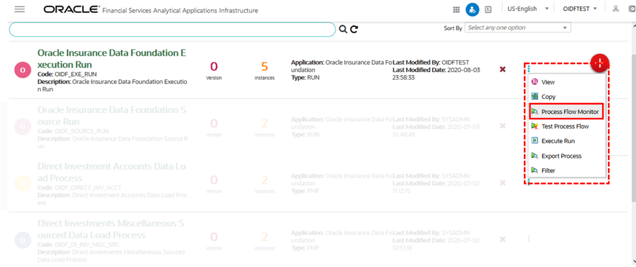
Task: Click Type: RUN text in Execution Run row
Action: 305,77
